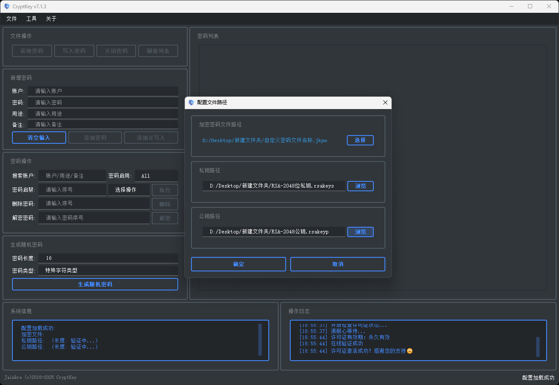Viewport: 559px width, 385px height.
Task: Click the 删除 button
Action: [x=165, y=204]
